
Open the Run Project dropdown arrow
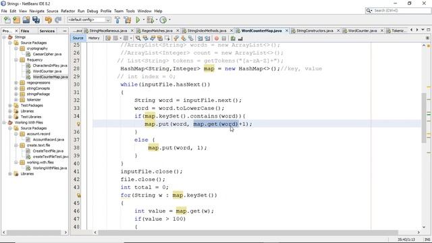coord(143,20)
